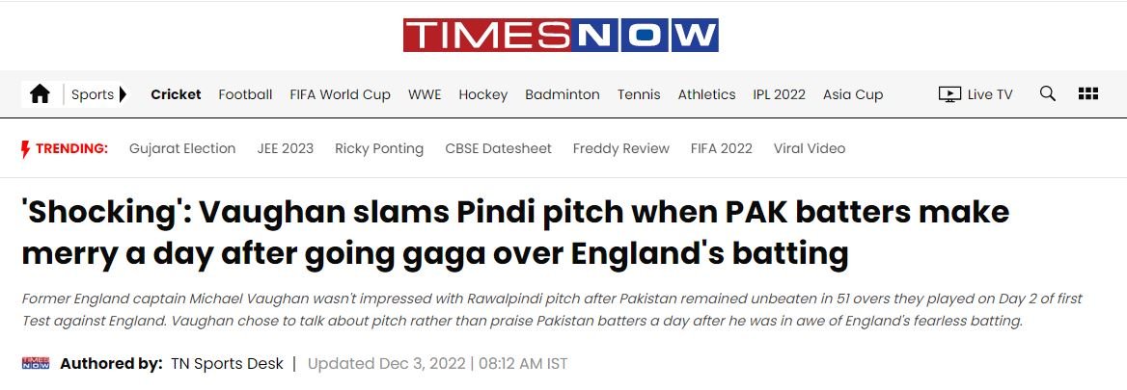Click the home icon in navigation bar
The height and width of the screenshot is (390, 1127).
click(x=40, y=94)
